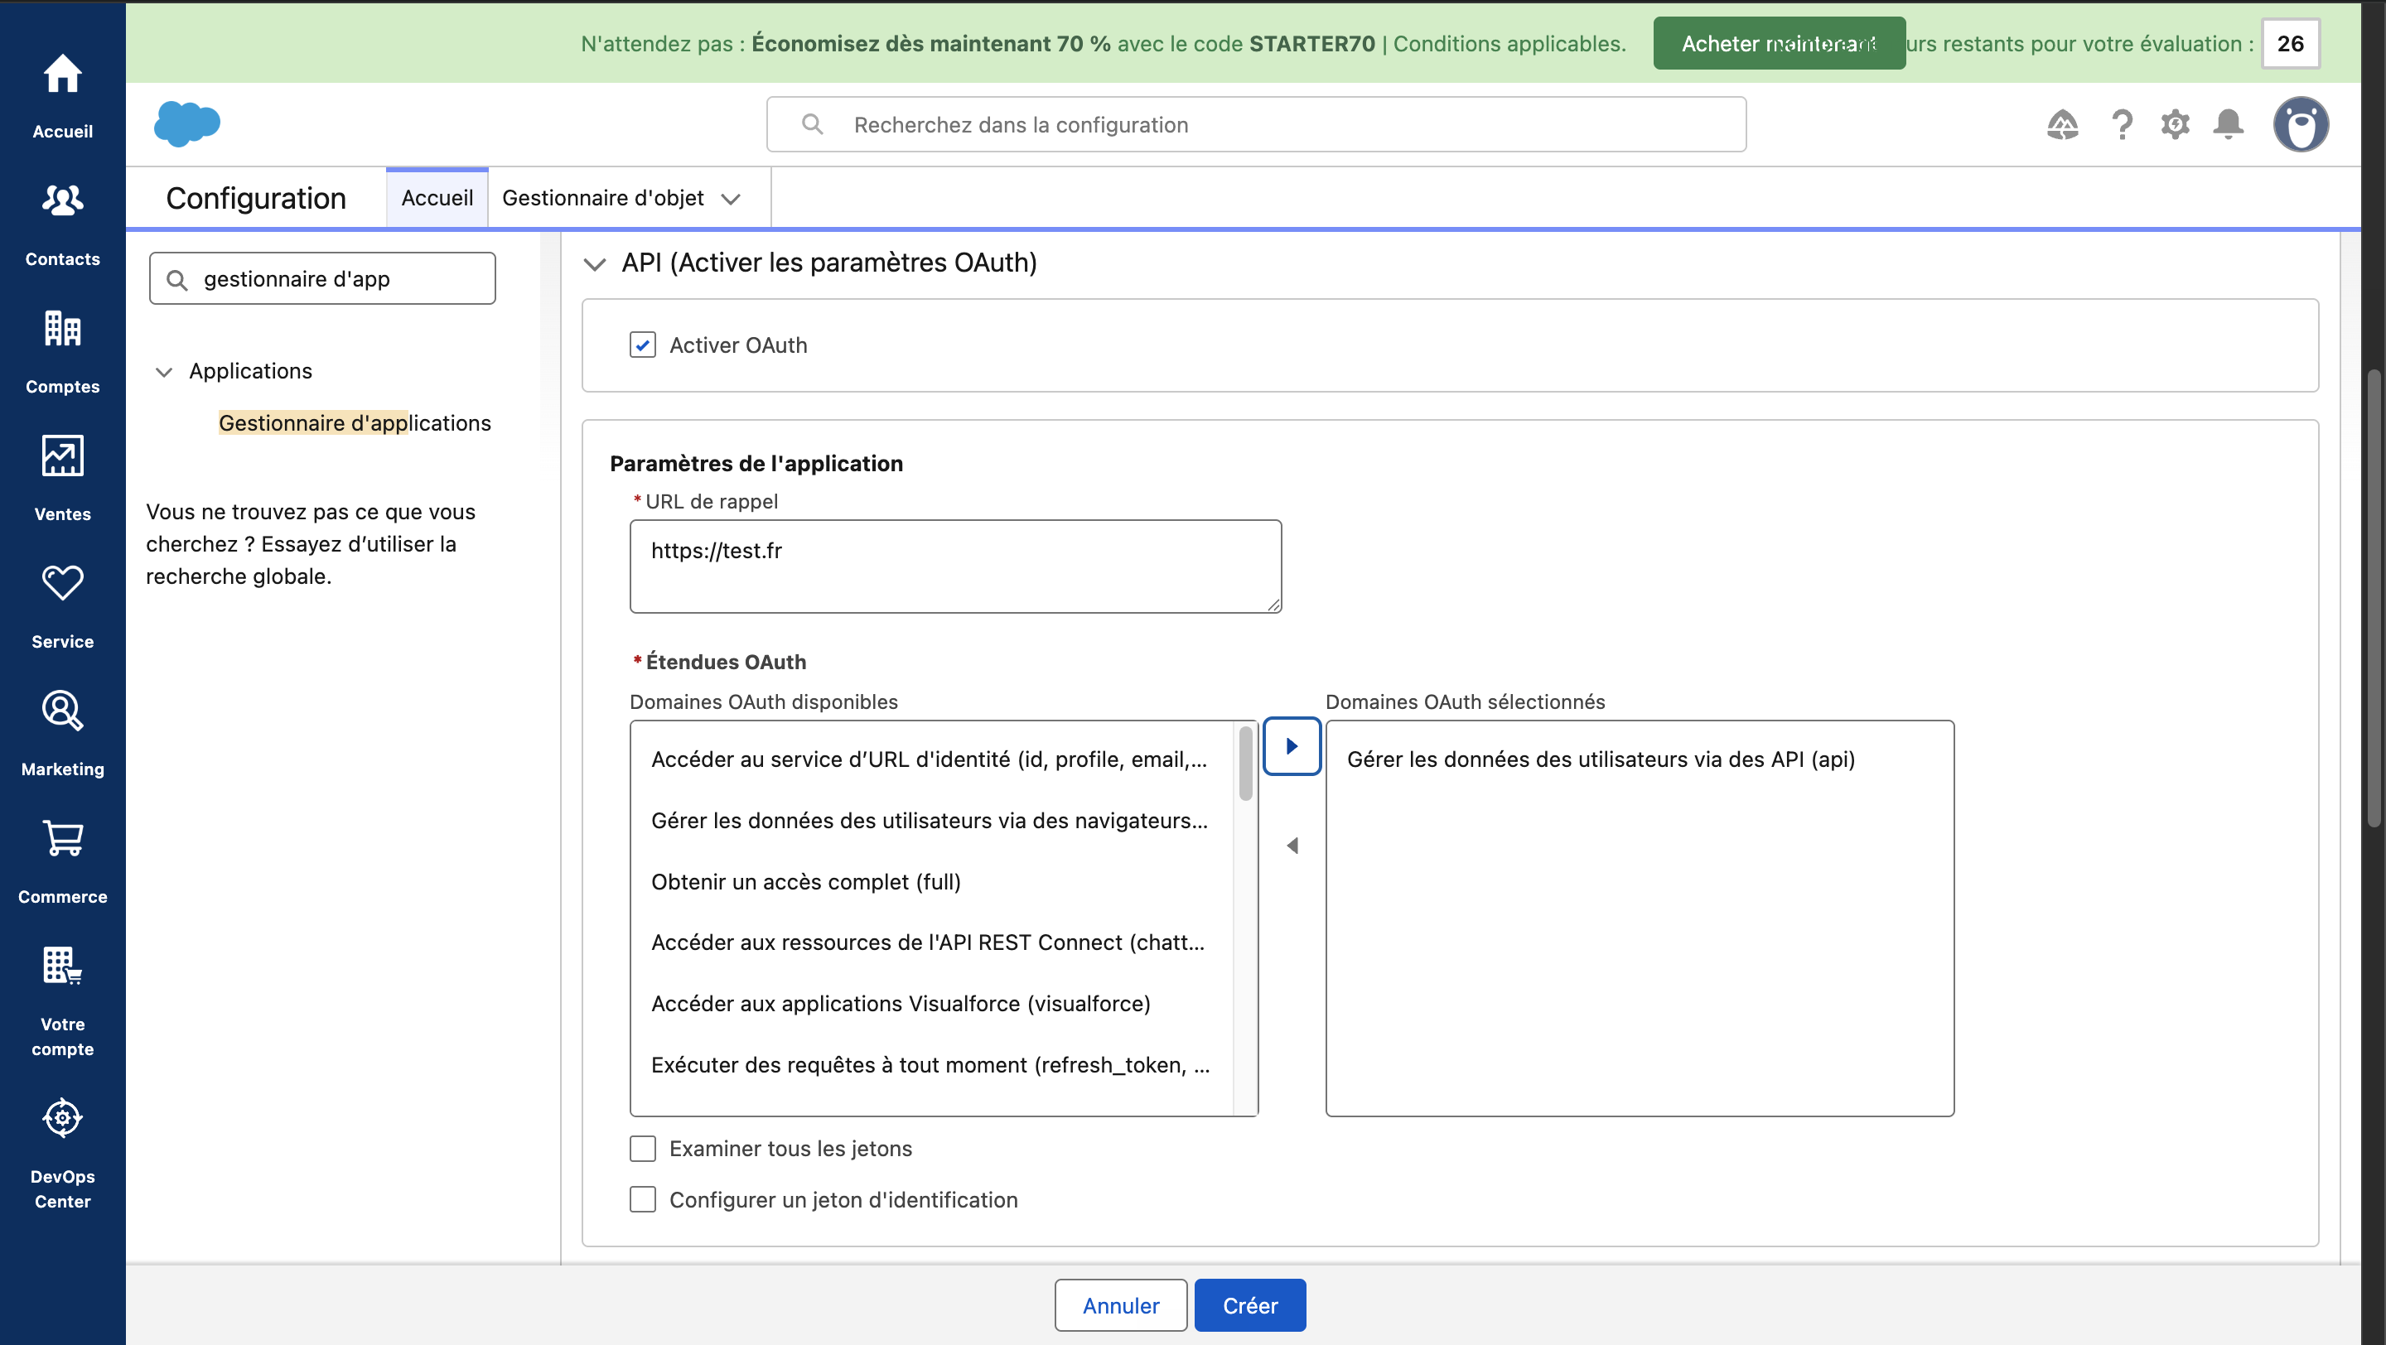Switch to the Accueil tab

click(x=437, y=198)
